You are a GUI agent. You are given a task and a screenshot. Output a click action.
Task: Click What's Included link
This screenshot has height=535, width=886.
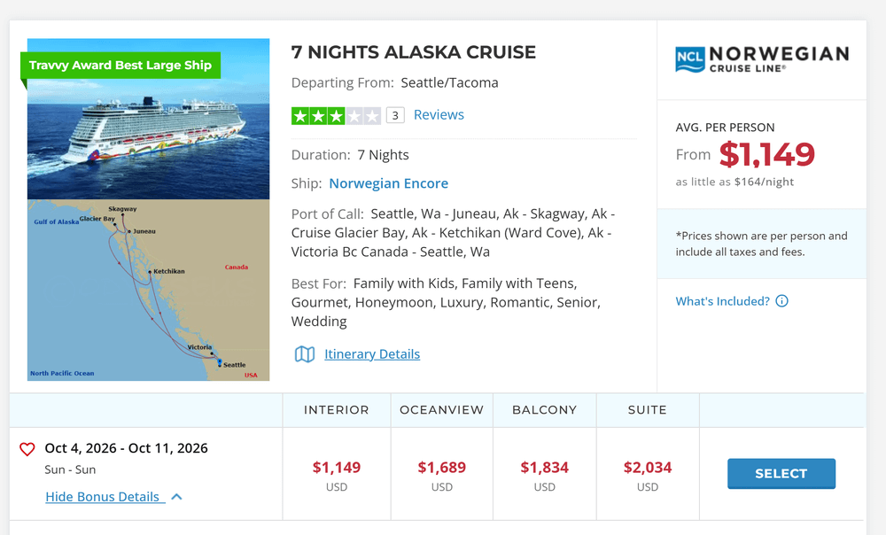722,301
